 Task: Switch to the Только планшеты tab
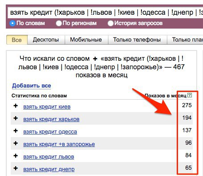pyautogui.click(x=185, y=40)
